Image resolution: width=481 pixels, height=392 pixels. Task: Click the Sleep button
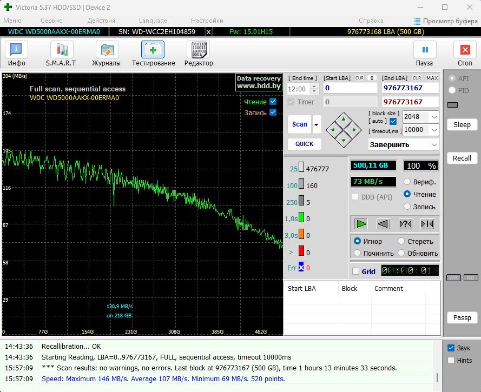462,125
